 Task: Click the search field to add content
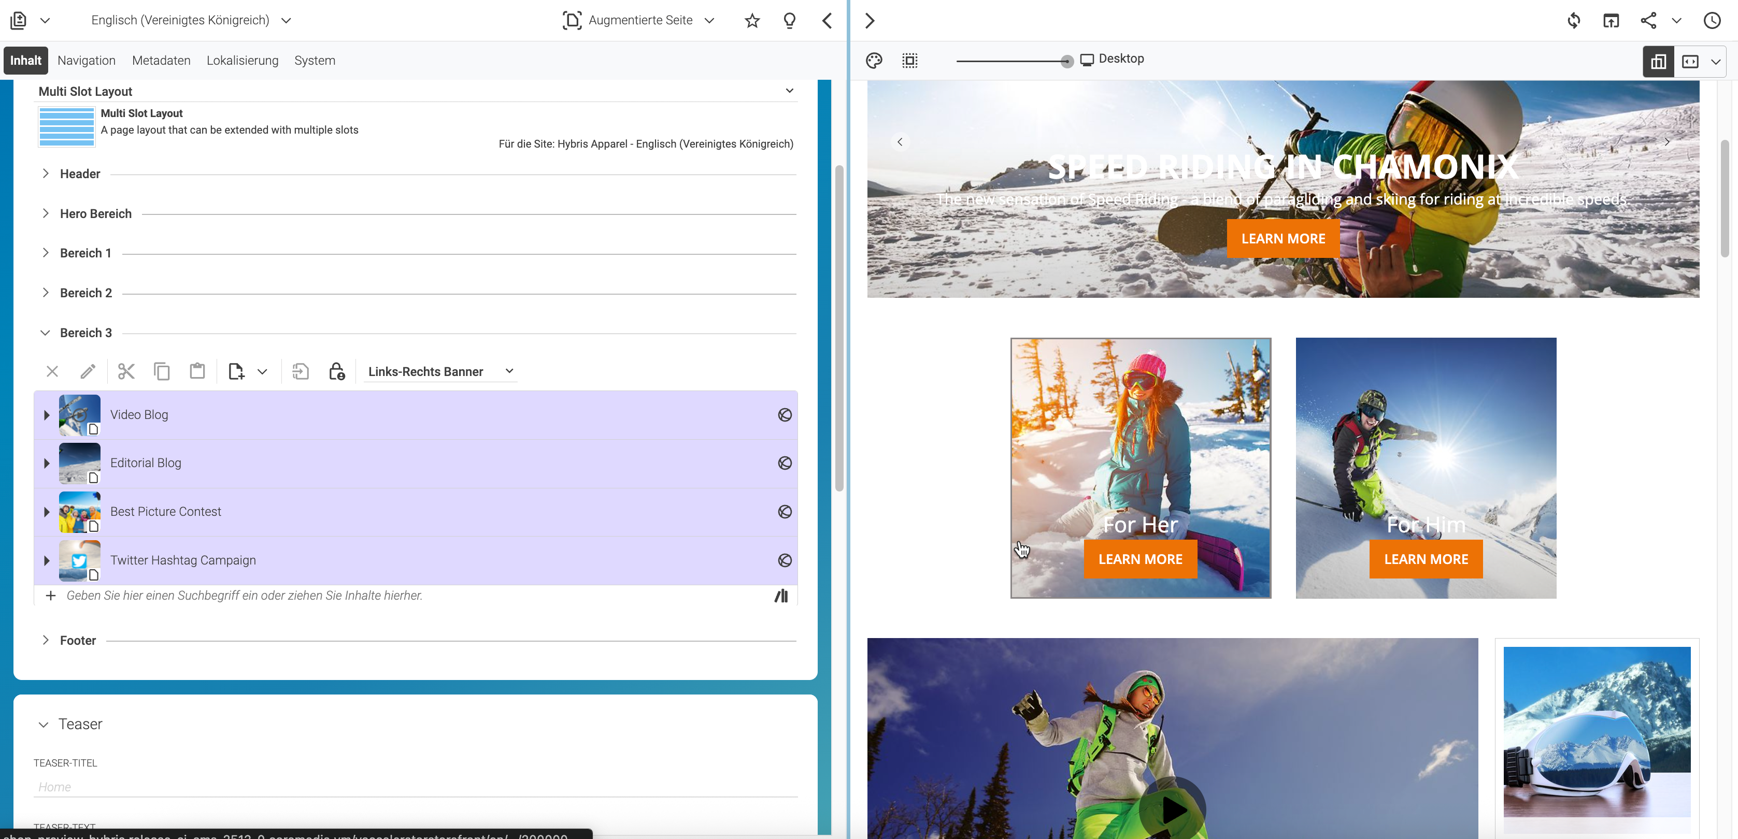415,596
